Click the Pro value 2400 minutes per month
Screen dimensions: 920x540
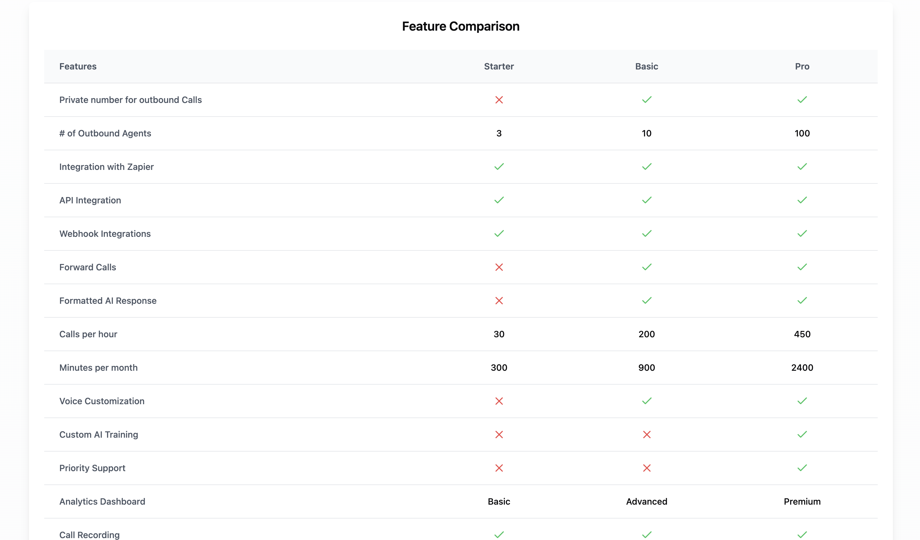pos(802,368)
